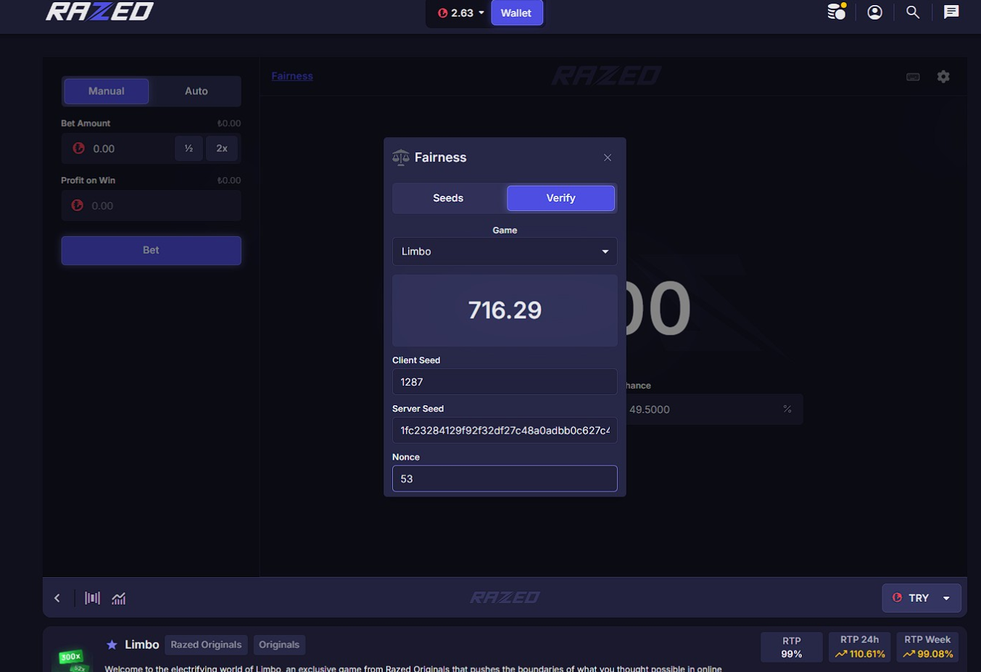The height and width of the screenshot is (672, 981).
Task: Open the coins rewards icon in header
Action: point(837,12)
